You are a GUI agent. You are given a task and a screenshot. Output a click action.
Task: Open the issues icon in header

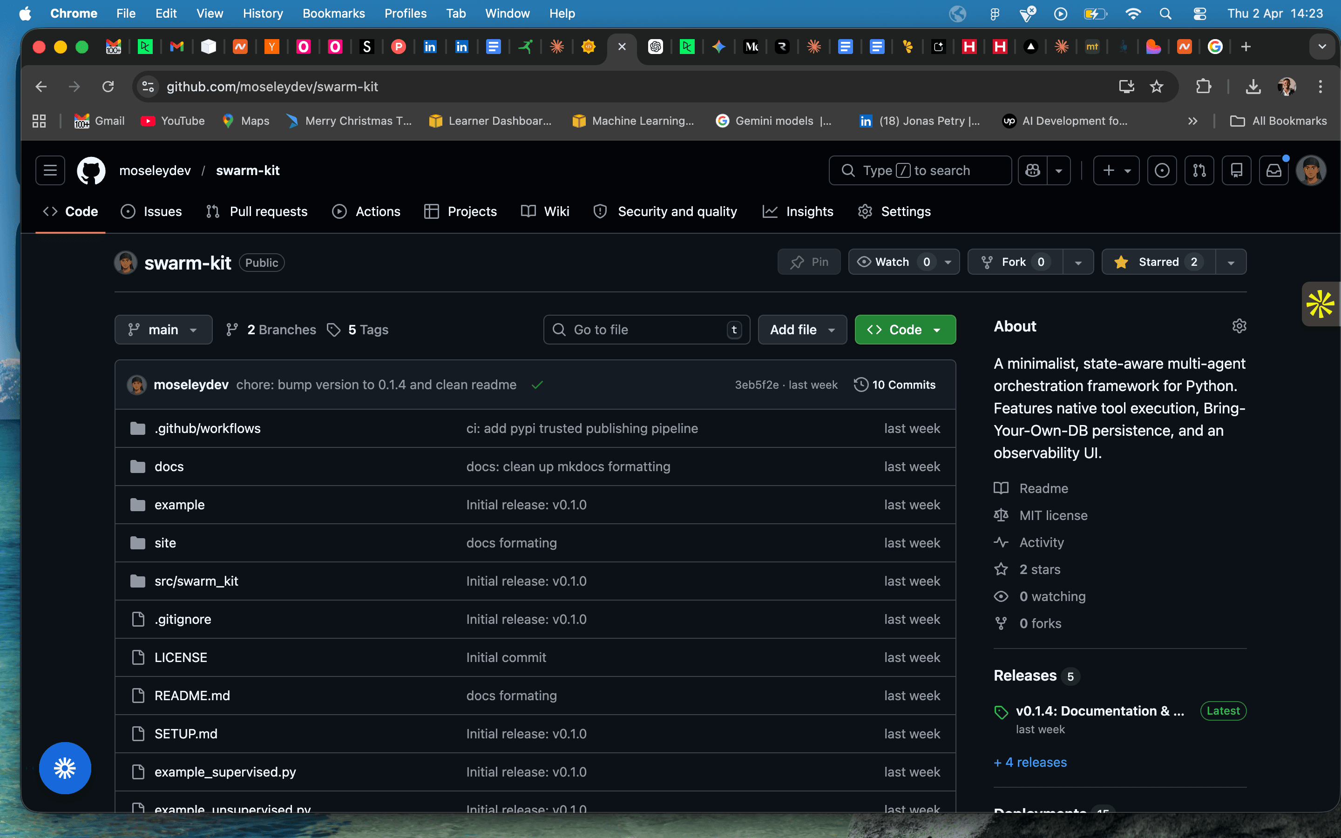click(1161, 170)
